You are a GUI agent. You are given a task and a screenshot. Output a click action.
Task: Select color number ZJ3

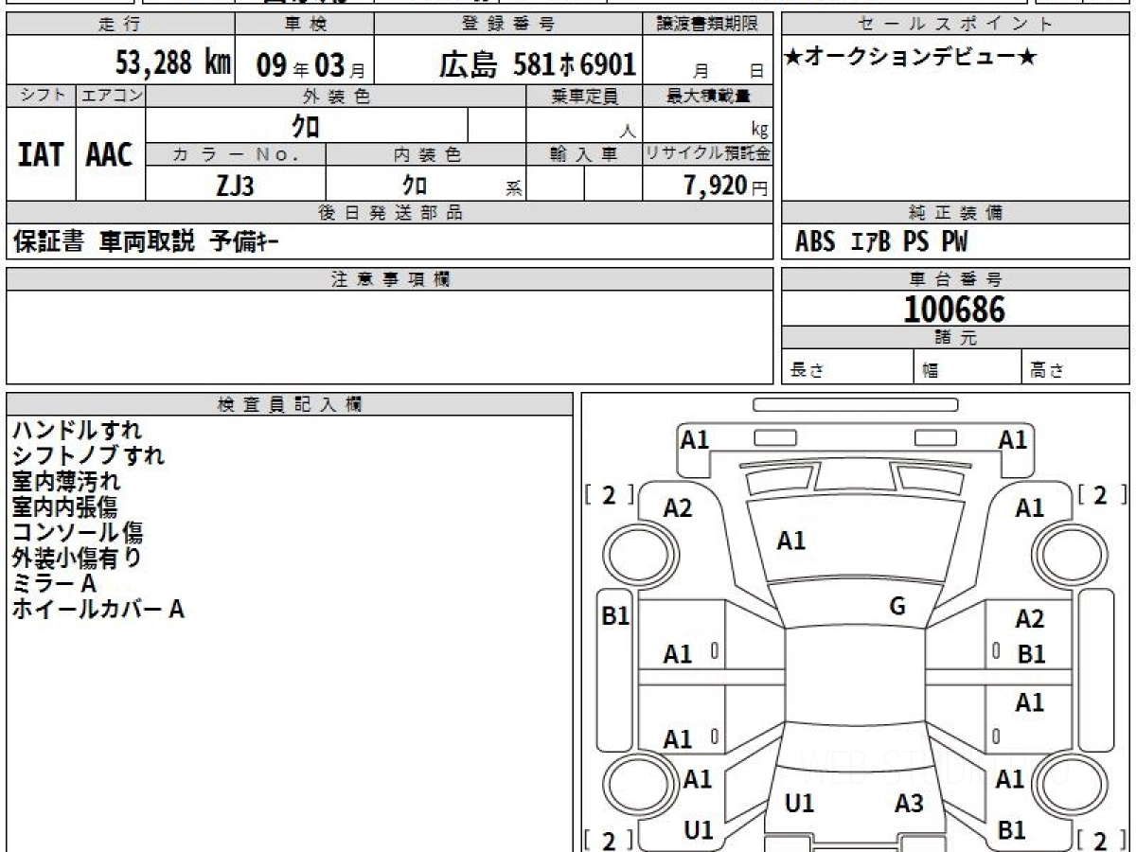235,186
